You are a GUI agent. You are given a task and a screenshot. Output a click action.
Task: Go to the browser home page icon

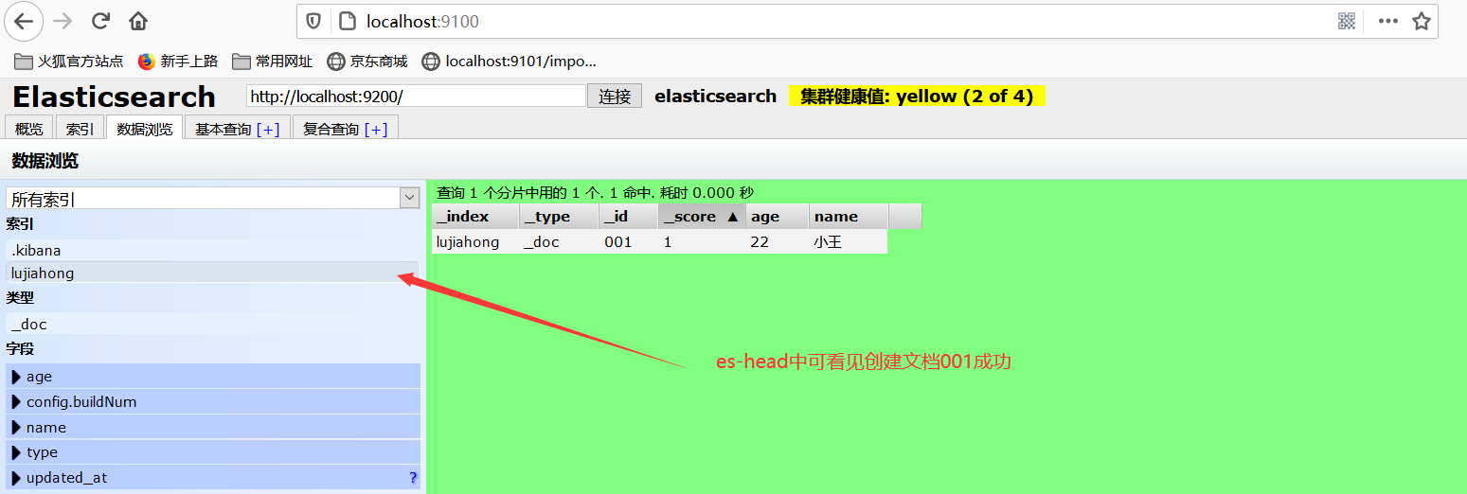[x=138, y=21]
